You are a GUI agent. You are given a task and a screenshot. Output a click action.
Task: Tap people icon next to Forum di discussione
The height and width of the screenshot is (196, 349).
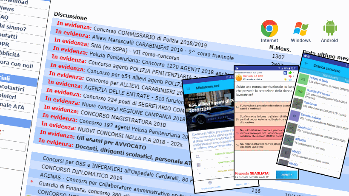197,157
